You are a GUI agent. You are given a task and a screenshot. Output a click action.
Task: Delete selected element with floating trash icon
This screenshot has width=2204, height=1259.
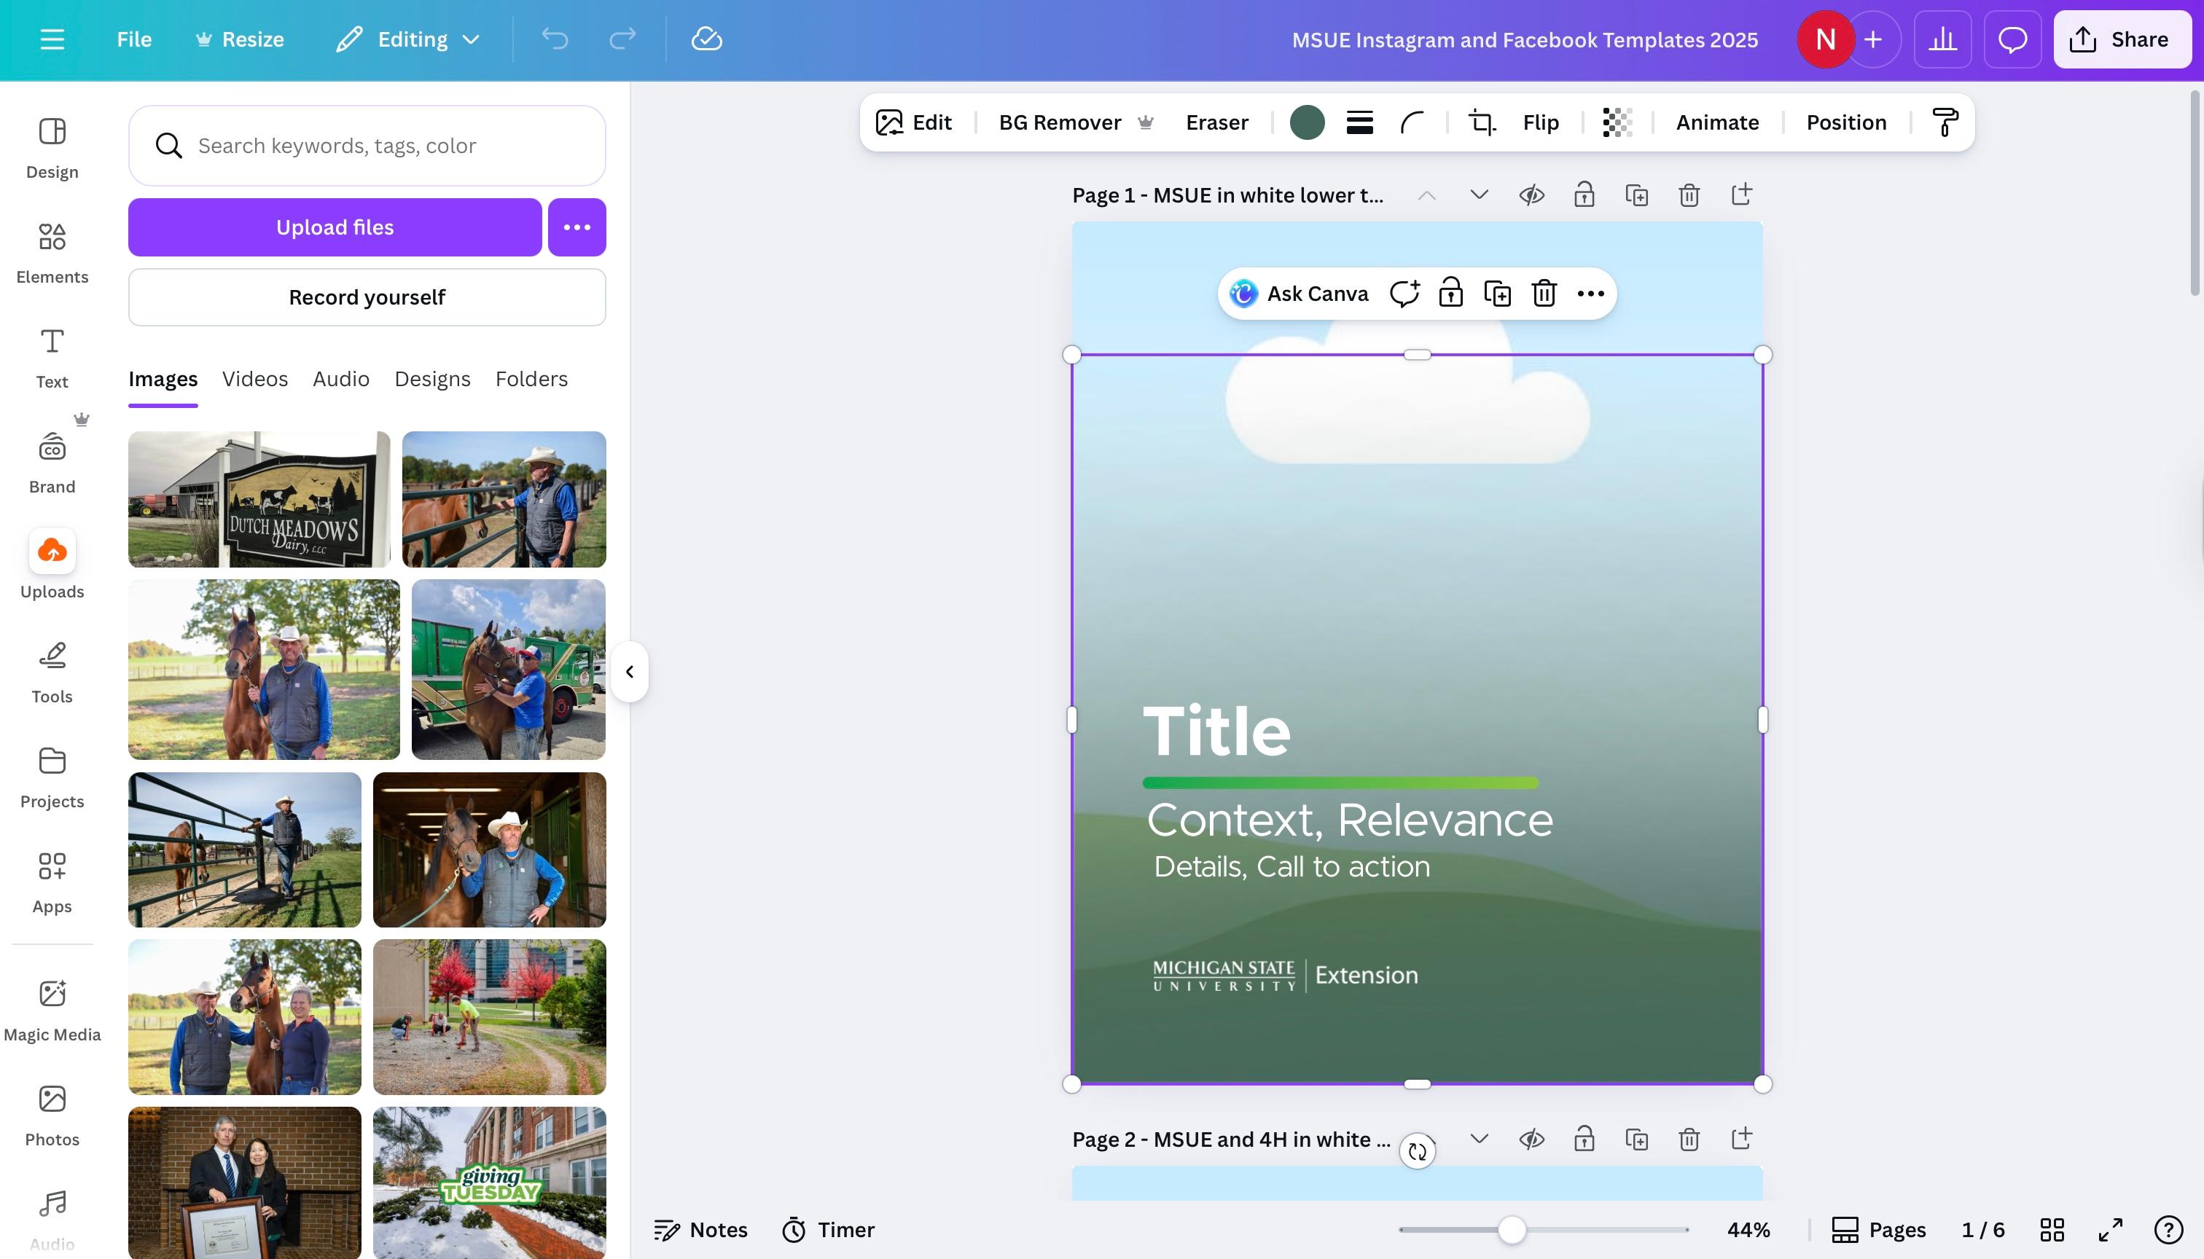click(x=1544, y=294)
